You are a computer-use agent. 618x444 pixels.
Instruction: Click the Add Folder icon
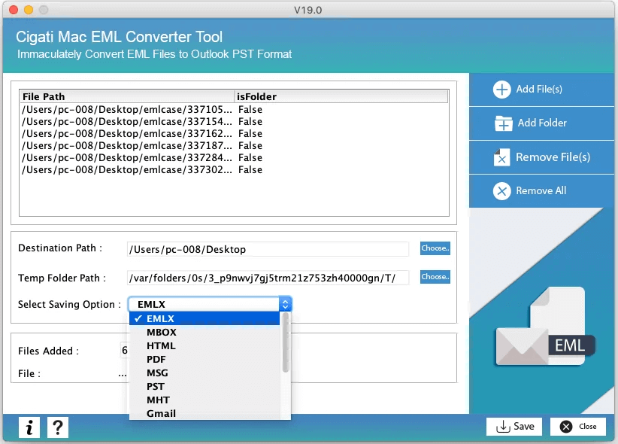503,123
